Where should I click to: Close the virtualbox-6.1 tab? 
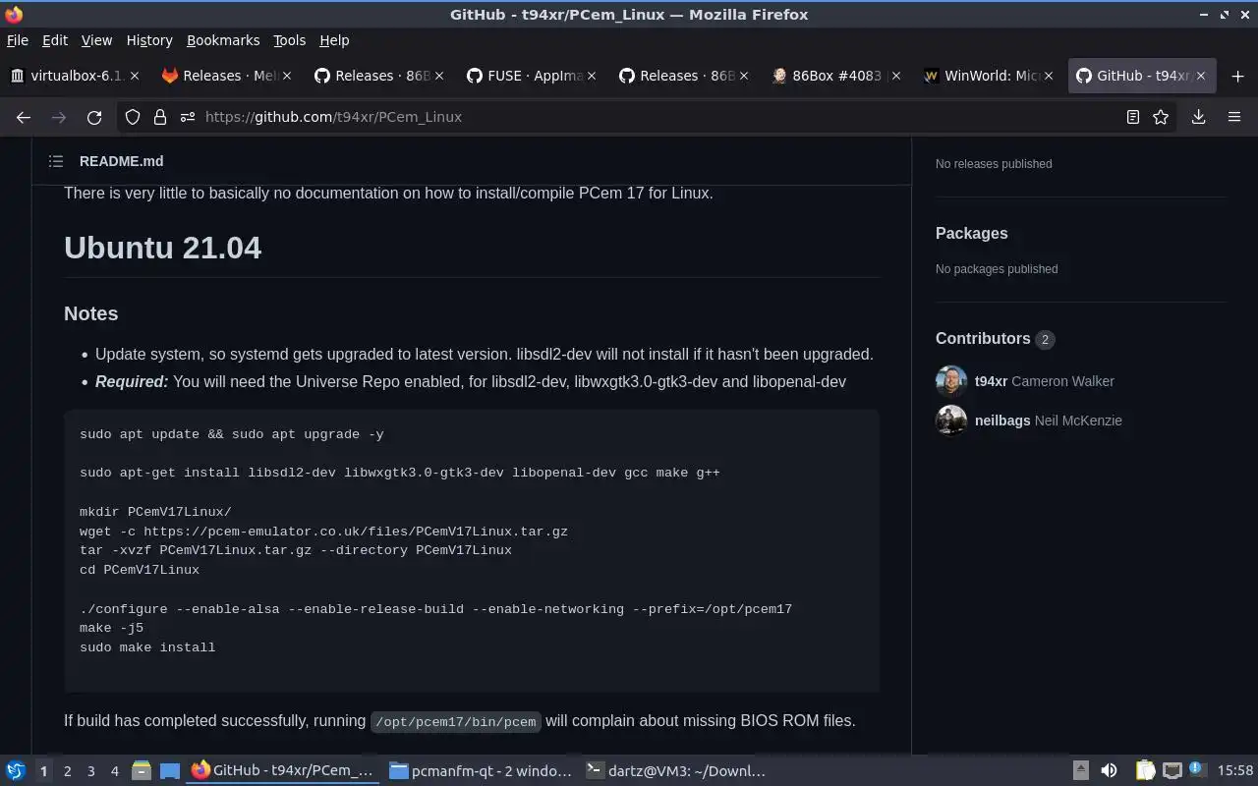click(135, 76)
